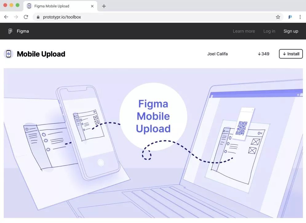Open the Sign up link
Image resolution: width=306 pixels, height=223 pixels.
pos(291,31)
